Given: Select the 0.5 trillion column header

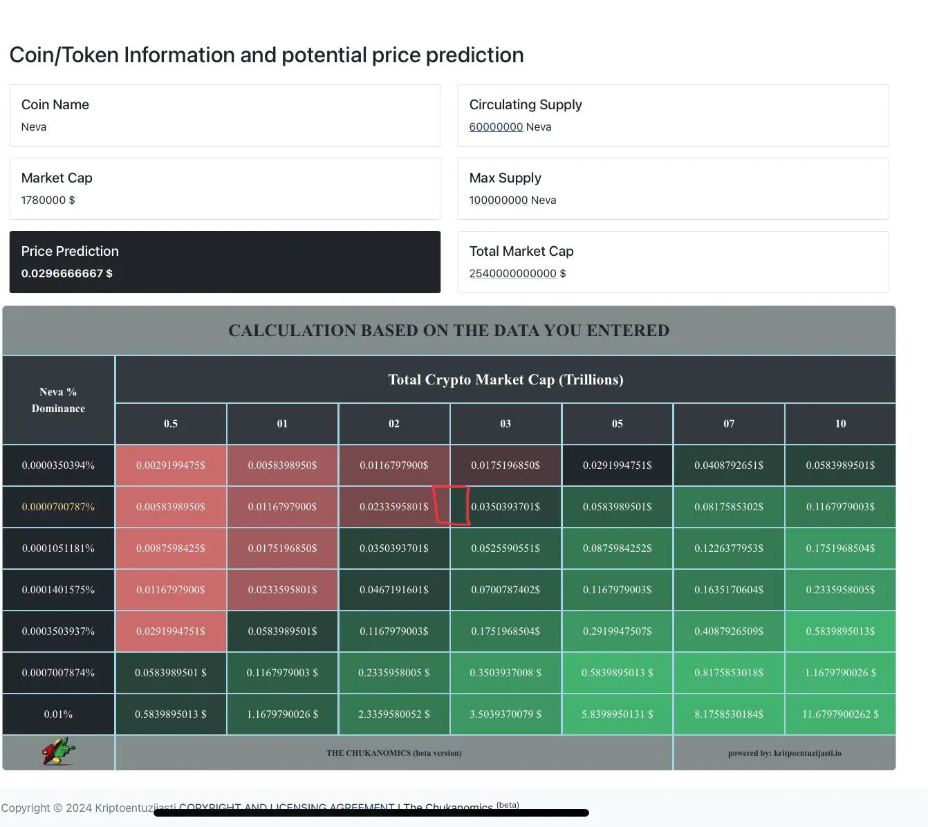Looking at the screenshot, I should [x=171, y=424].
